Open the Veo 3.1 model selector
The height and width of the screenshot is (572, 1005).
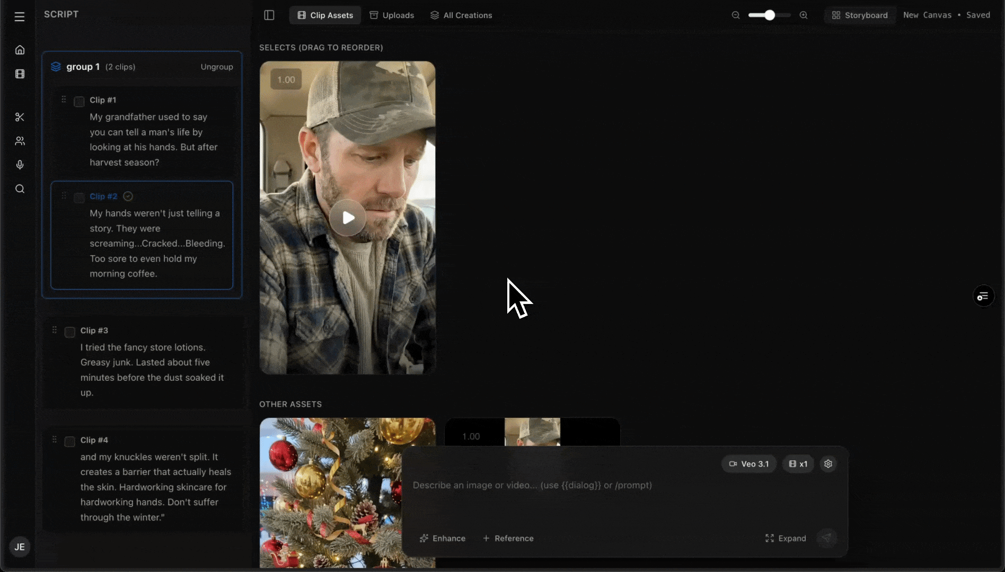tap(748, 464)
